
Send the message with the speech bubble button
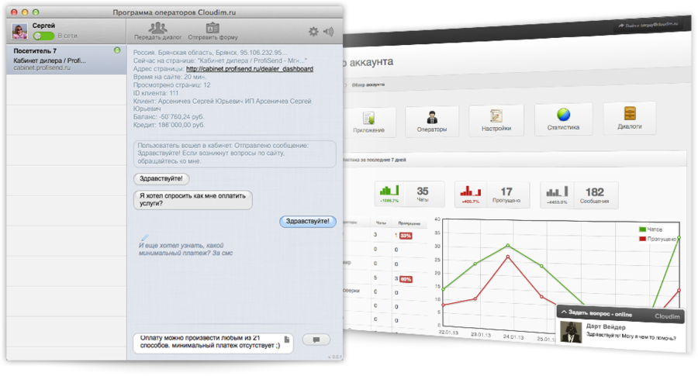tap(316, 340)
